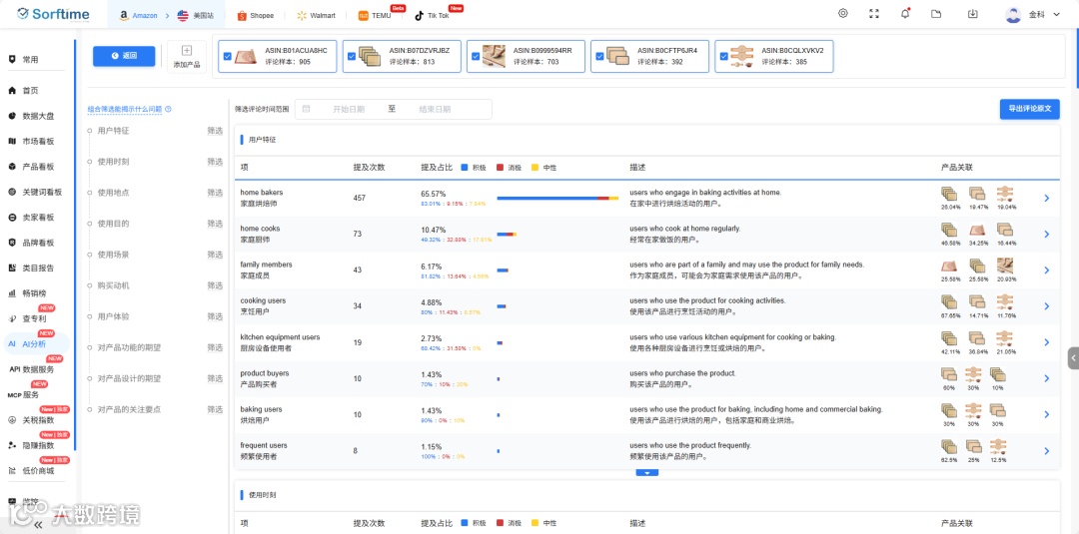The image size is (1079, 534).
Task: Click 筛选 next to 用户特征
Action: coord(216,131)
